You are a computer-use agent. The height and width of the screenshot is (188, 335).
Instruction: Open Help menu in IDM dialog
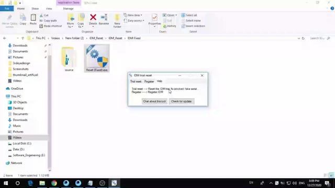click(159, 81)
